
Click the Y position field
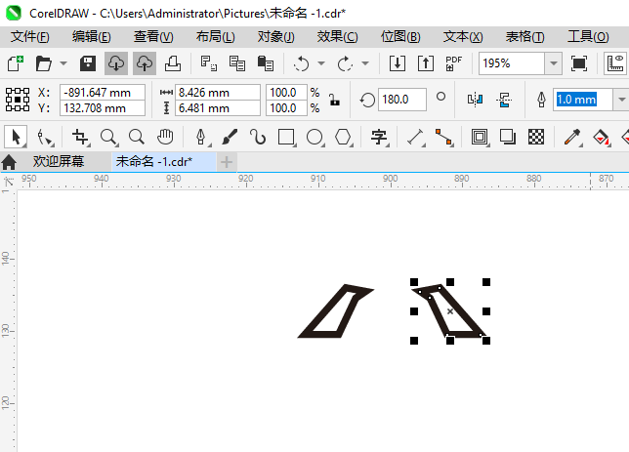[x=103, y=108]
